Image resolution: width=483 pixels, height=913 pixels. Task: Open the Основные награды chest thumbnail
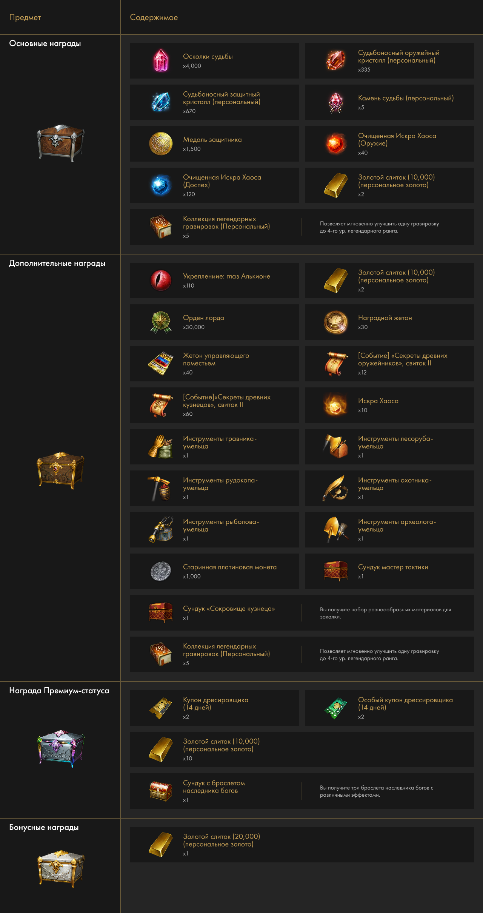coord(60,143)
